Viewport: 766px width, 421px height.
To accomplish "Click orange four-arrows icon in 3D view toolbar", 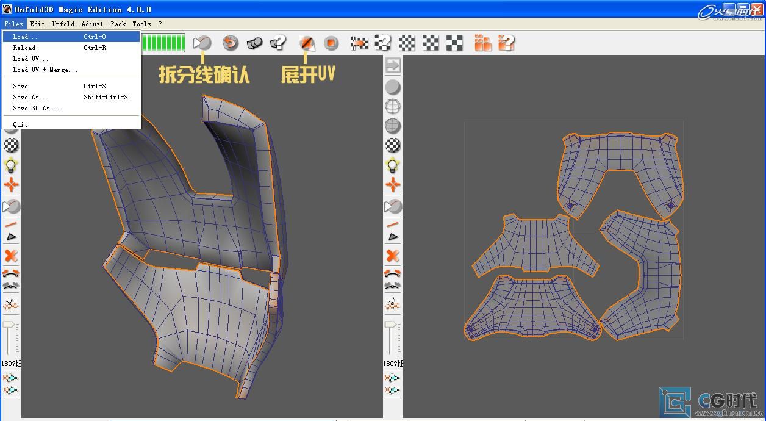I will [11, 185].
